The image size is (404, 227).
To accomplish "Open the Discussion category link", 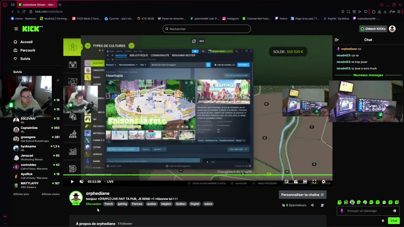I will 93,204.
